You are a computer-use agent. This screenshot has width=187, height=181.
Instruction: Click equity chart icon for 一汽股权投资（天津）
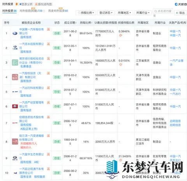[48, 73]
